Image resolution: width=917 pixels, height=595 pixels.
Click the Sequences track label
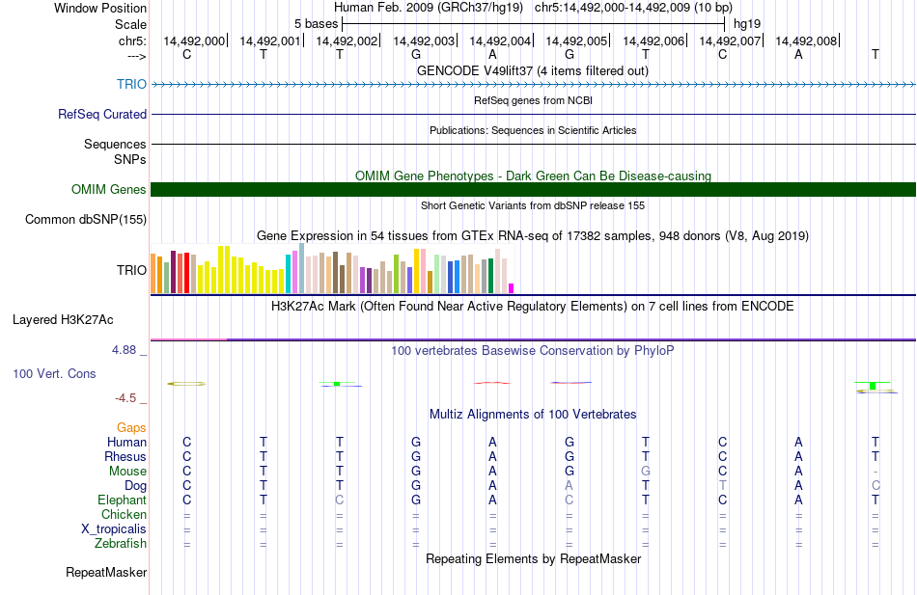click(115, 144)
